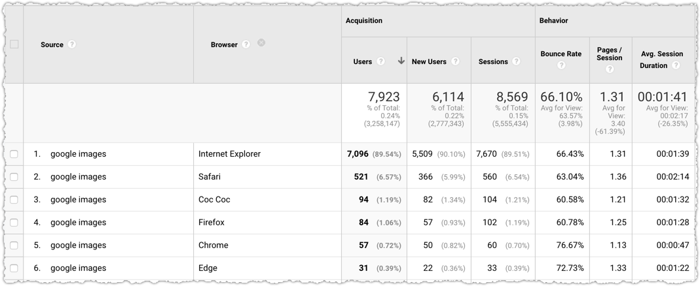
Task: Click total new users value 6,114
Action: pos(448,97)
